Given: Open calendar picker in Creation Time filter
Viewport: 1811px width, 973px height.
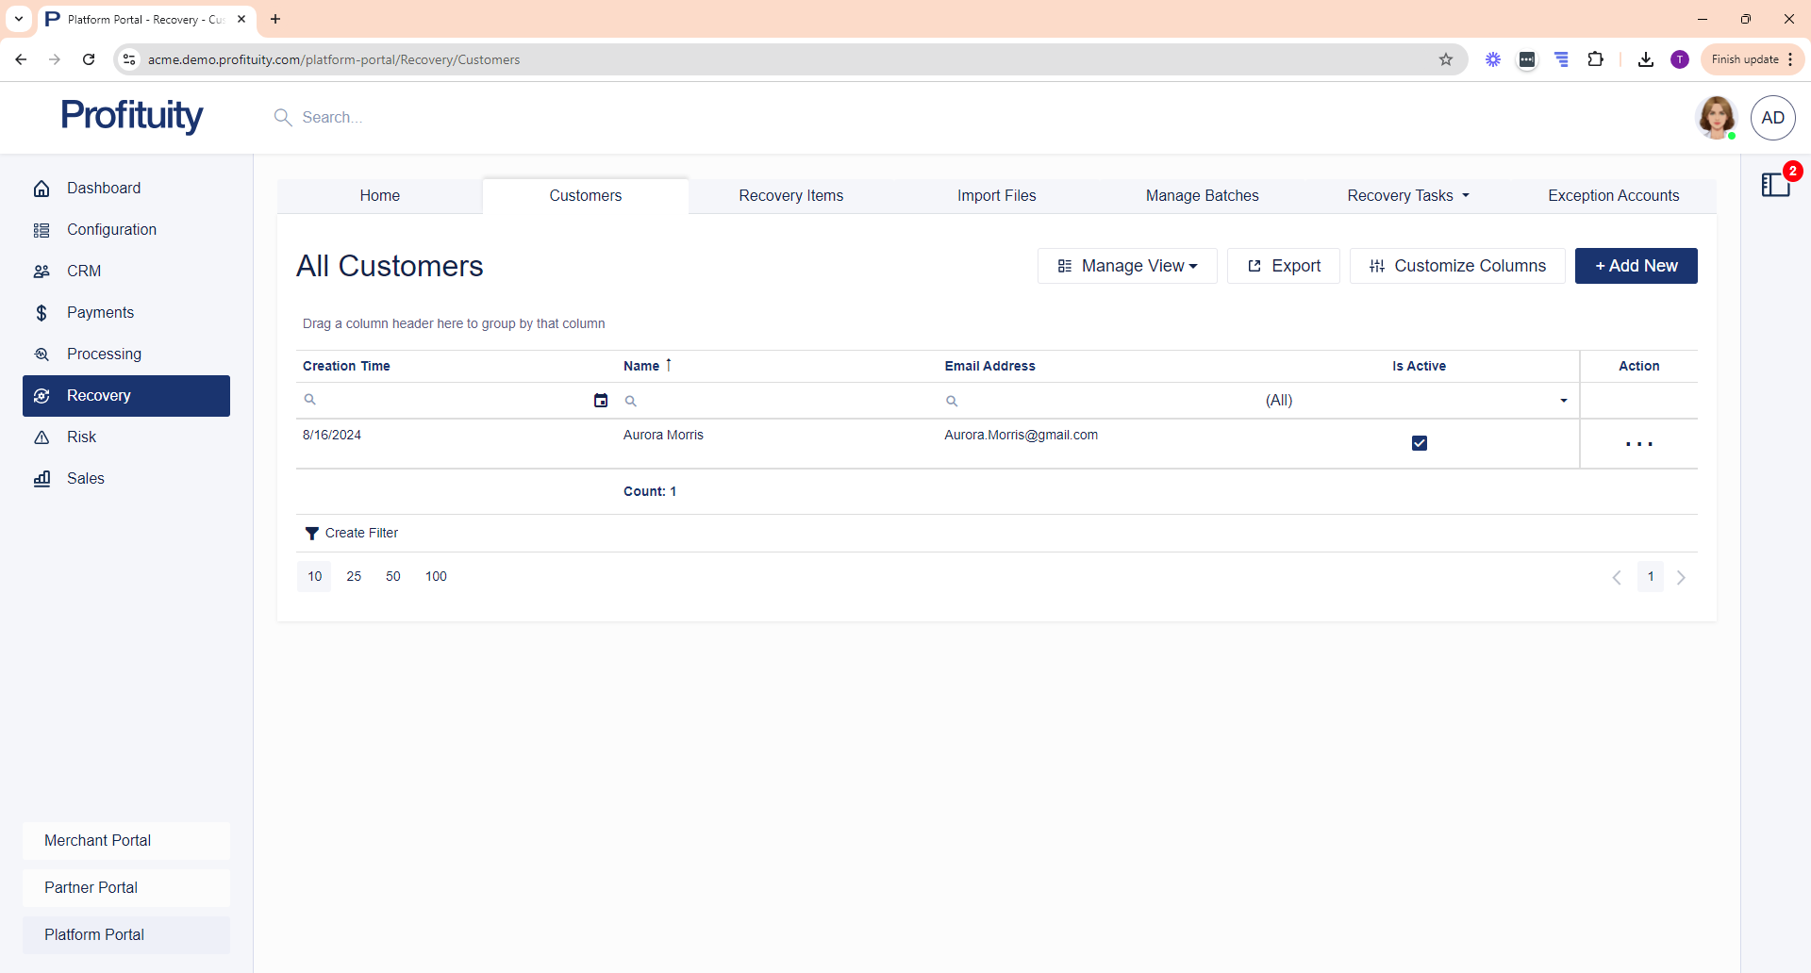Looking at the screenshot, I should (x=601, y=401).
